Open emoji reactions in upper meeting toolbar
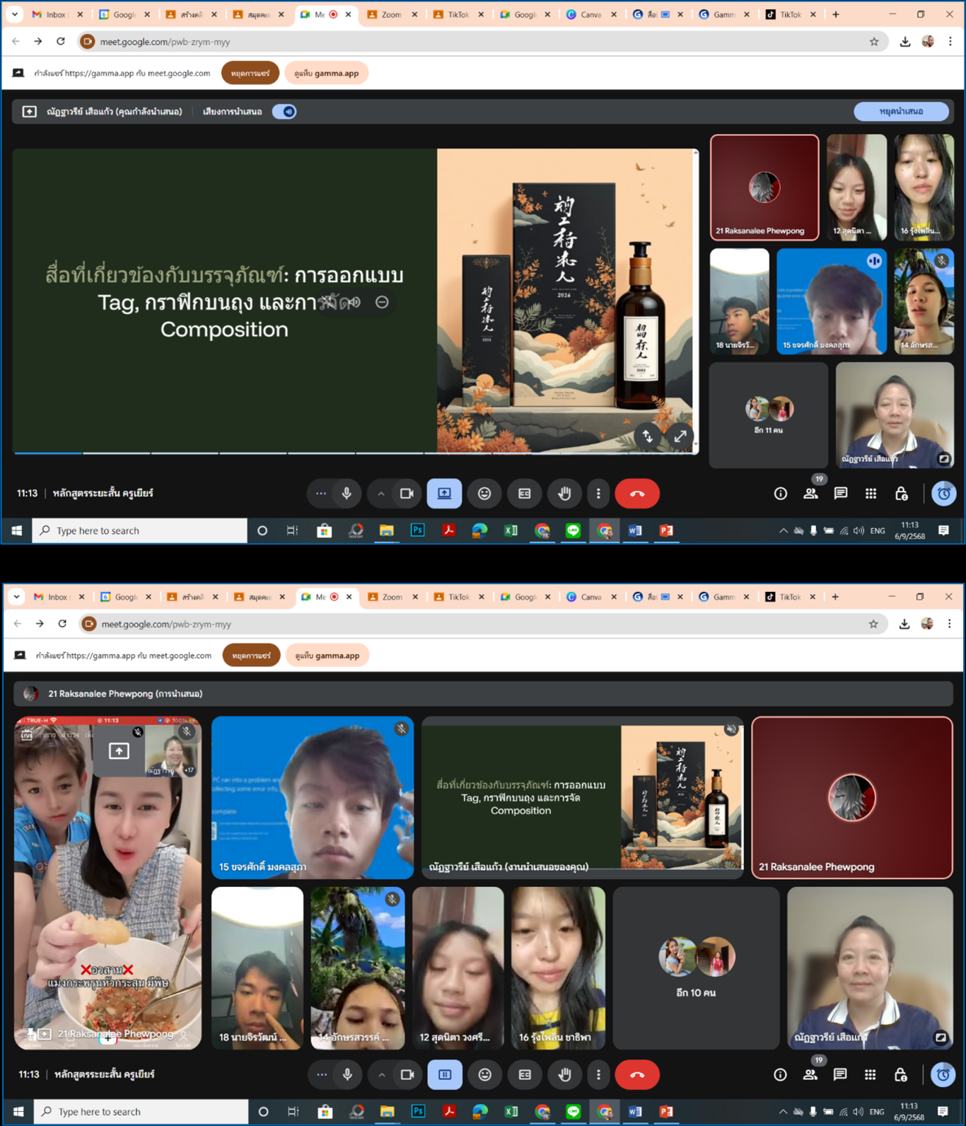966x1126 pixels. click(484, 494)
